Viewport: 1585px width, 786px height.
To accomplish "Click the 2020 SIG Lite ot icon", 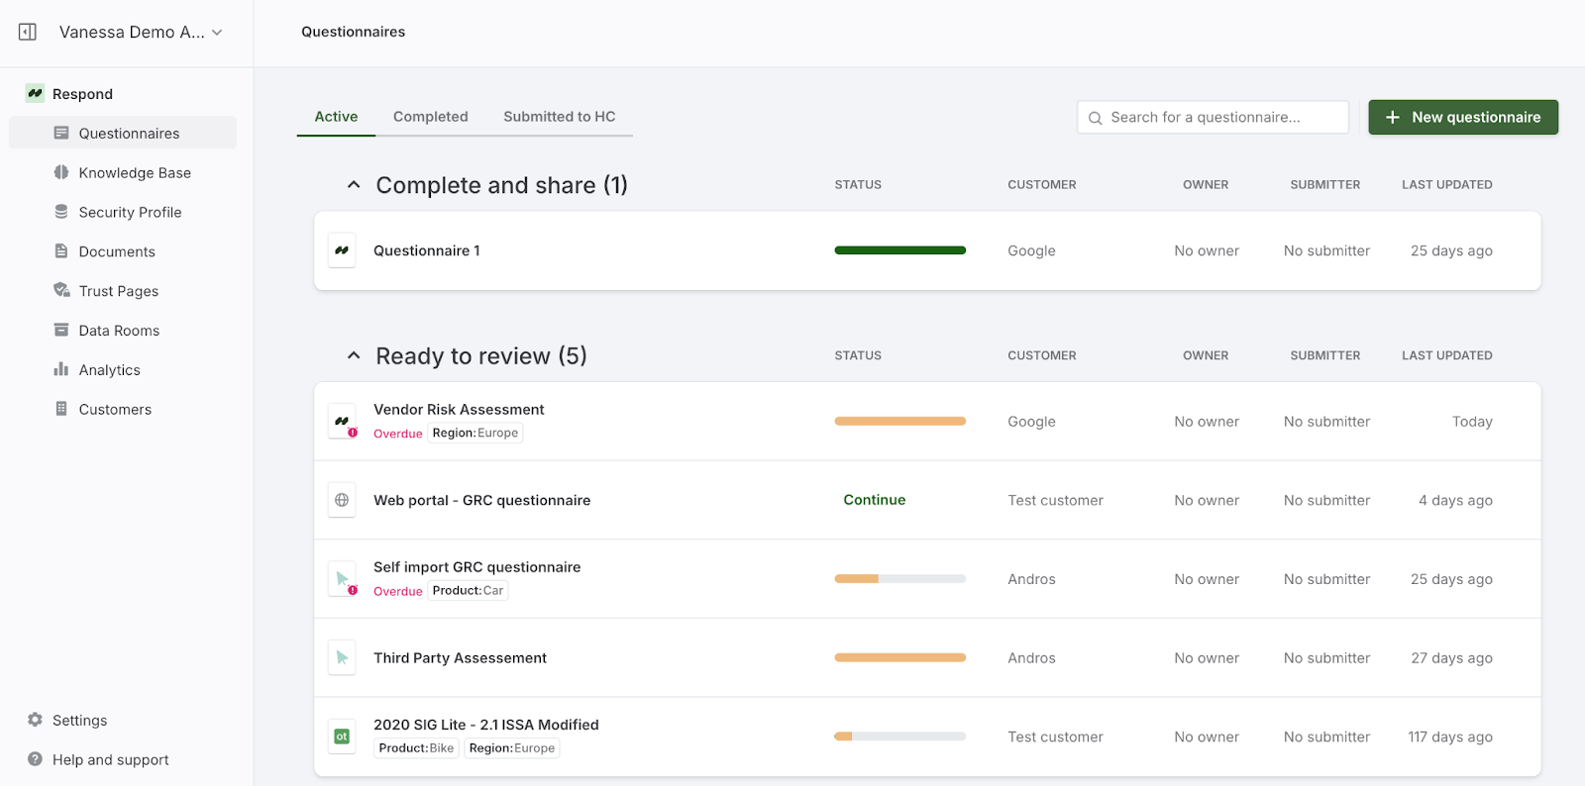I will click(x=342, y=737).
